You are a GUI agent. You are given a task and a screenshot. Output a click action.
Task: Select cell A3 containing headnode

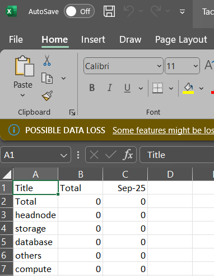35,215
